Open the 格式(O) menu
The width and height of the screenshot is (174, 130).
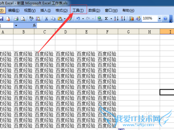tap(62, 10)
